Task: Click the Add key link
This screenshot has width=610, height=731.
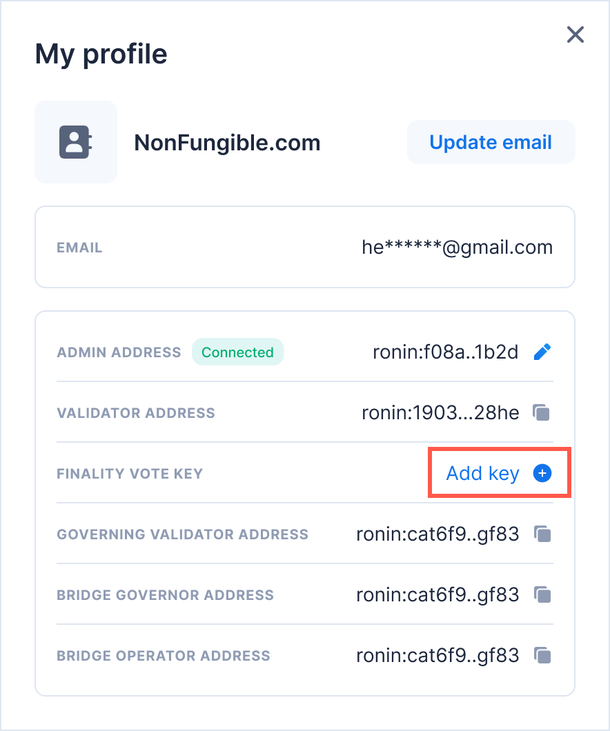Action: [482, 473]
